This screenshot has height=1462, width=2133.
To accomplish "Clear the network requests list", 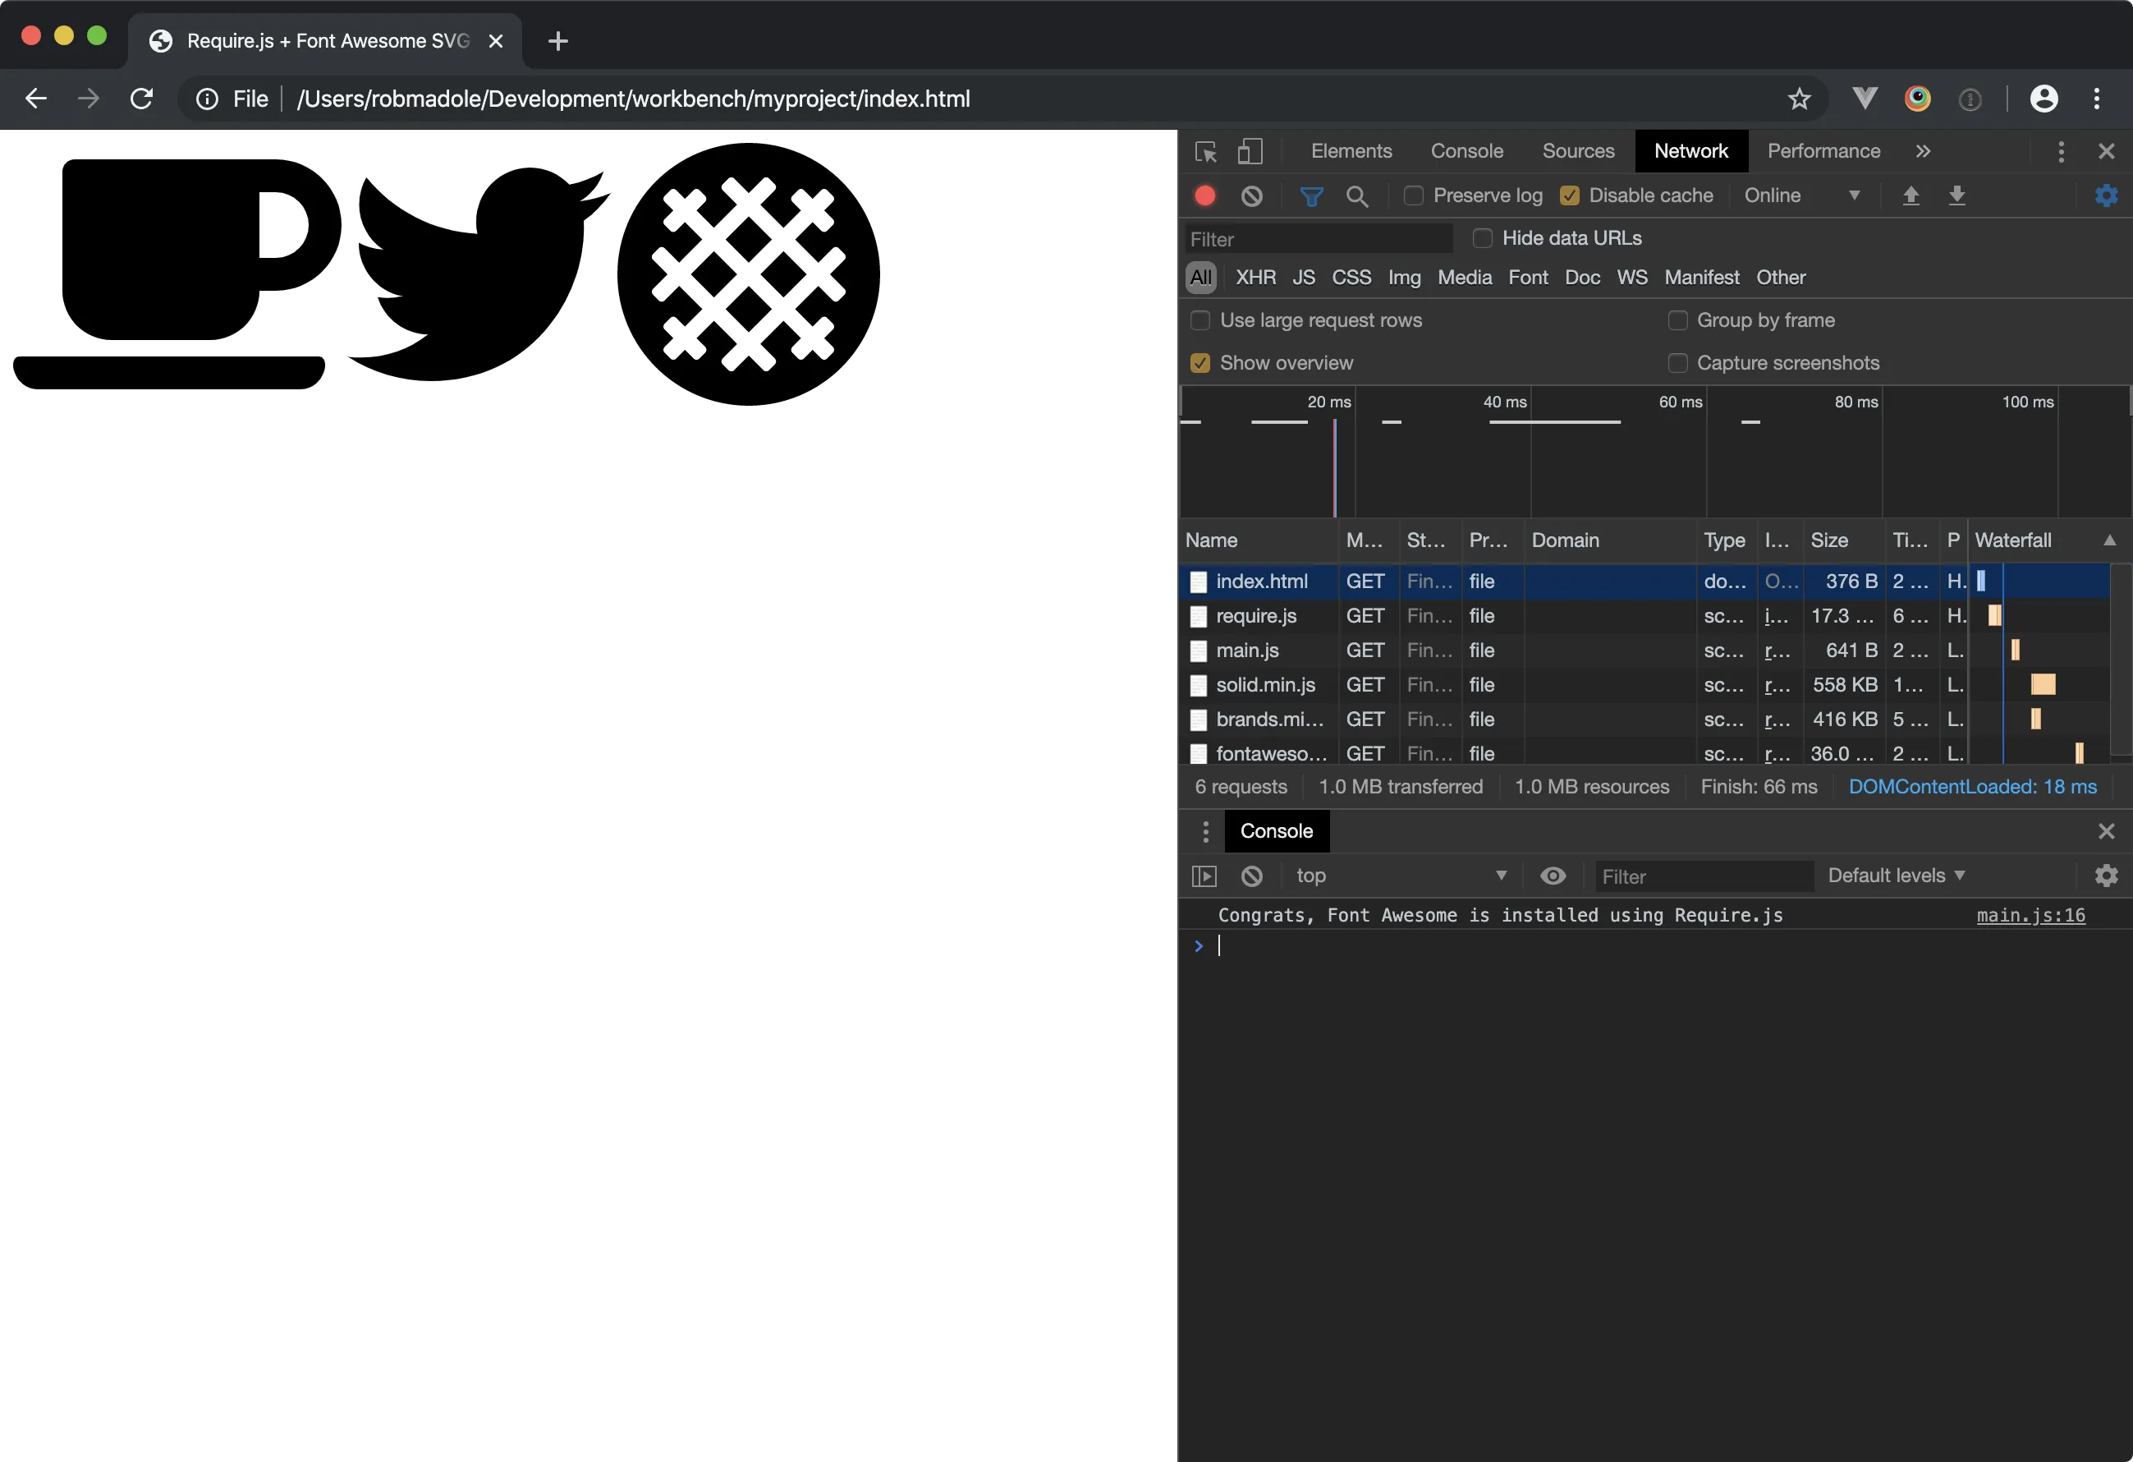I will 1252,195.
